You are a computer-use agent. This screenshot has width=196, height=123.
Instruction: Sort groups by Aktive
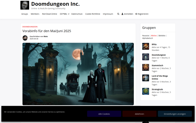[154, 36]
